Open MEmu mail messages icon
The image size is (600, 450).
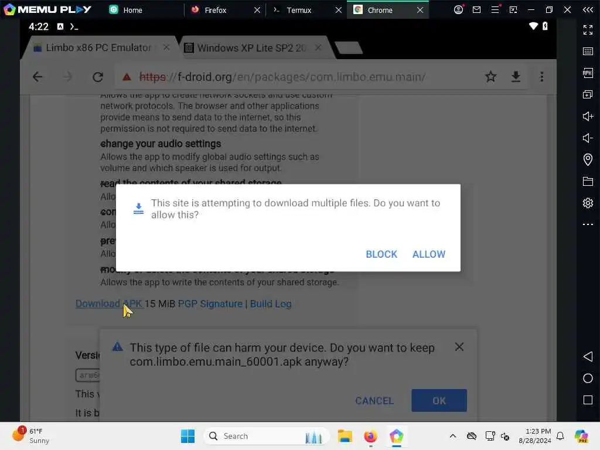click(476, 9)
